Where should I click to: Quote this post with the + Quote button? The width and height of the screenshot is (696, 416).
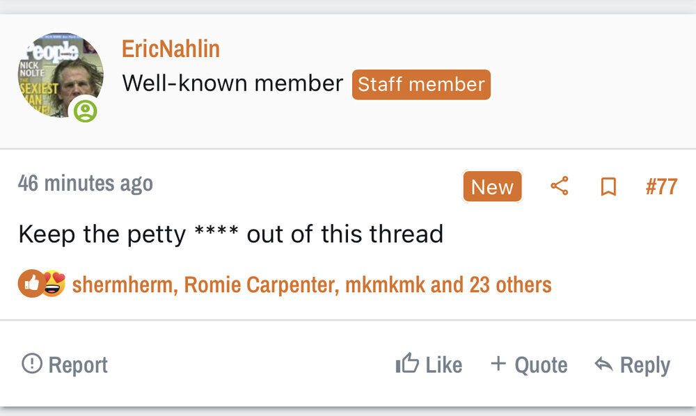pos(529,365)
